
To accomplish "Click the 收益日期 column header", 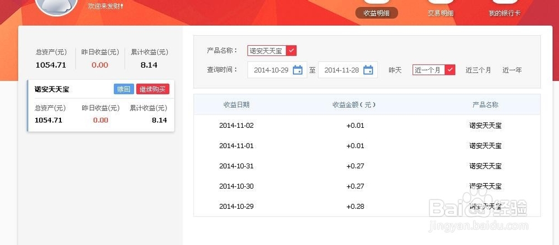I will 236,105.
